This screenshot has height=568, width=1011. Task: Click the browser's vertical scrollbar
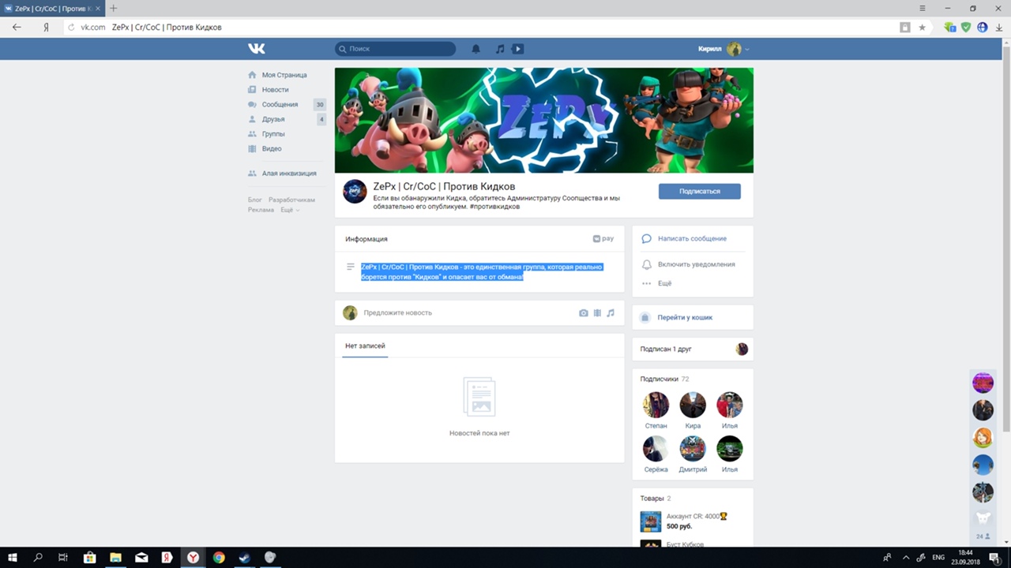click(x=1006, y=237)
